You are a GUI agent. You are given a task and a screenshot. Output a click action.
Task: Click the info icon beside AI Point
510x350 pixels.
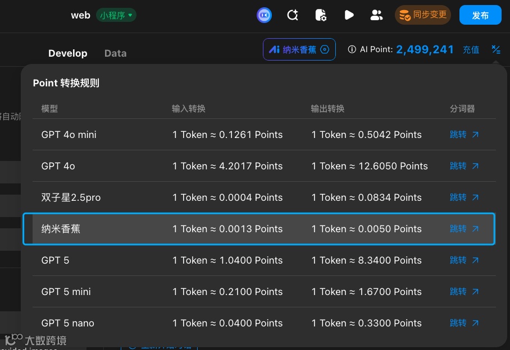[x=352, y=49]
